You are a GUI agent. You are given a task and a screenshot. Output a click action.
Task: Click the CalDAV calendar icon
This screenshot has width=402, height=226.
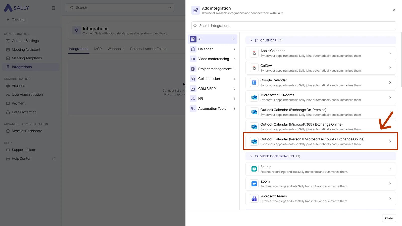(254, 68)
